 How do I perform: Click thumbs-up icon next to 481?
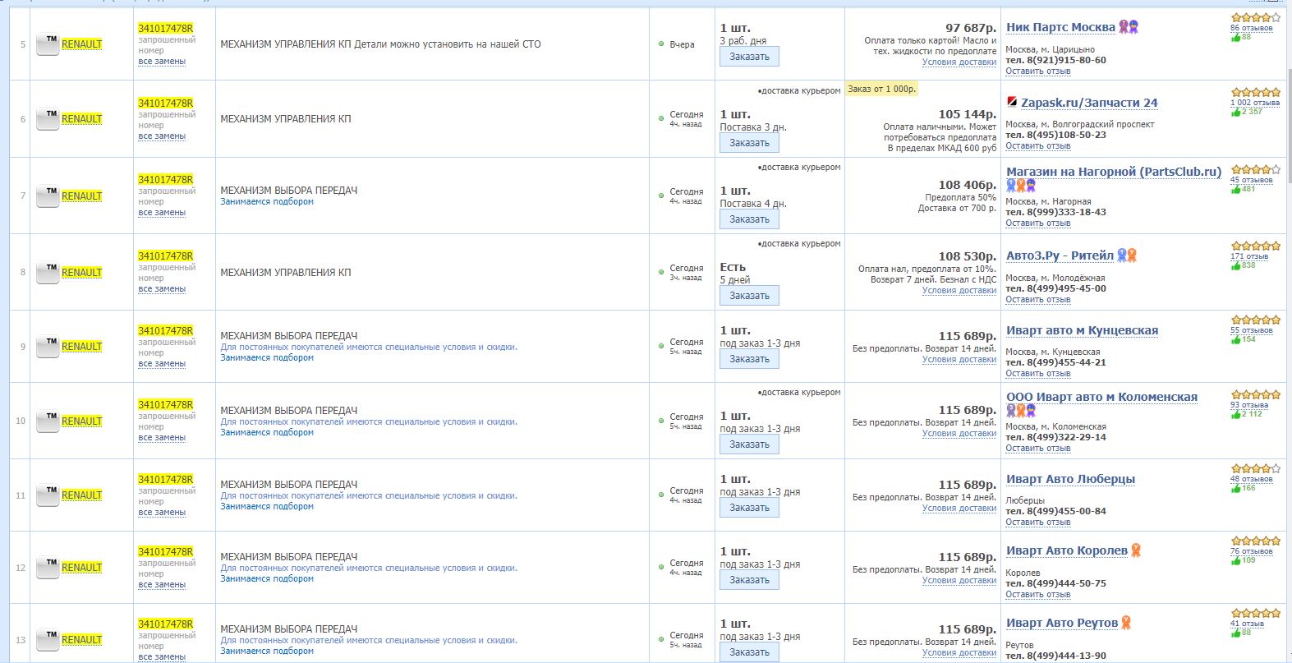[1235, 189]
